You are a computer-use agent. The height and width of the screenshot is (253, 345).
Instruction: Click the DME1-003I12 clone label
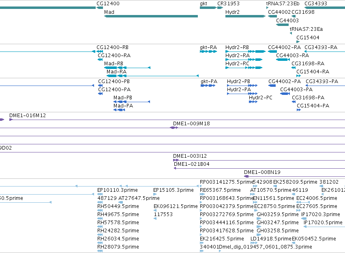190,156
